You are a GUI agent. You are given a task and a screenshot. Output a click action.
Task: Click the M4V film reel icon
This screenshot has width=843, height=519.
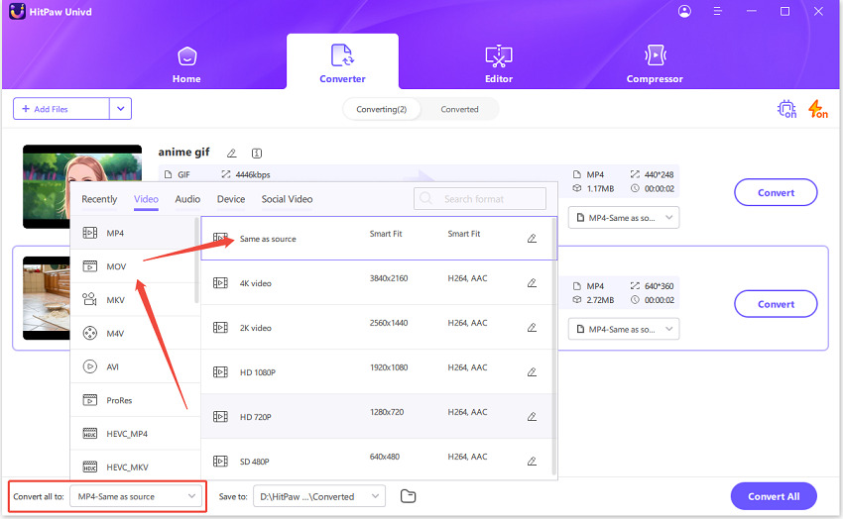coord(90,334)
